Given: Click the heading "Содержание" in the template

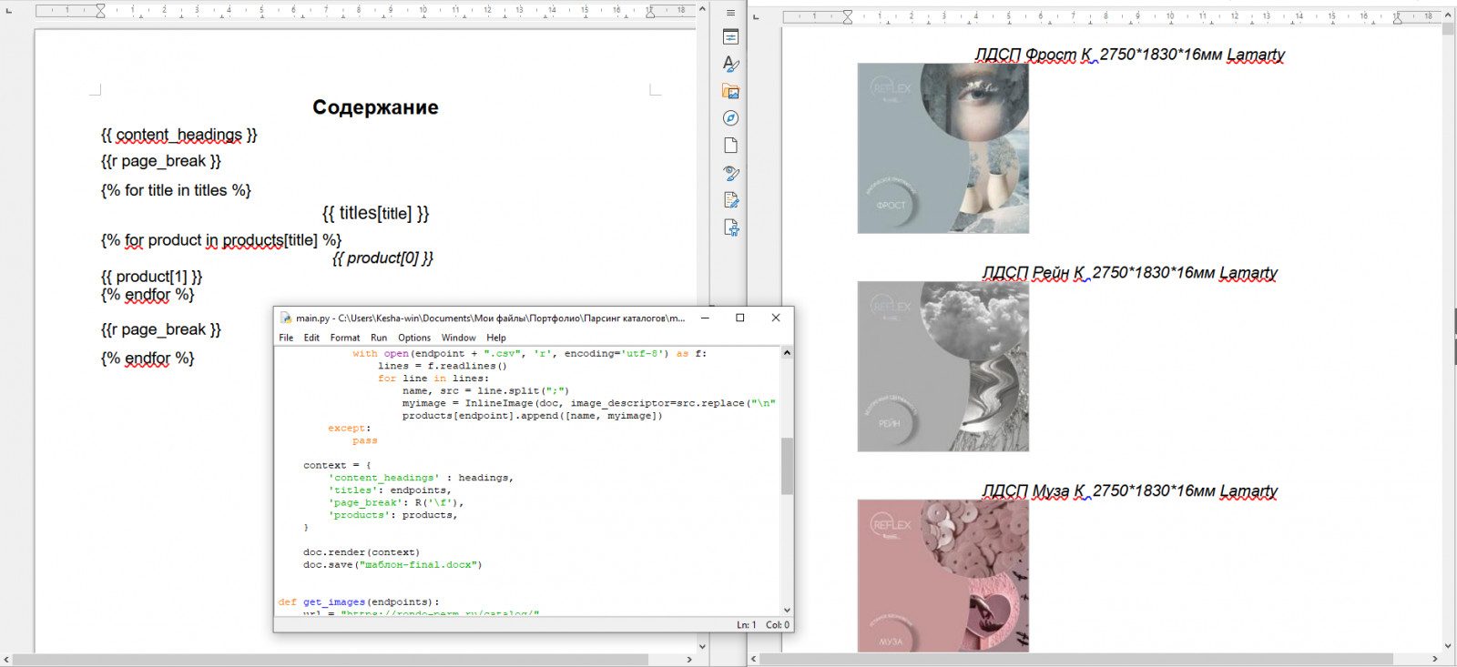Looking at the screenshot, I should point(375,107).
